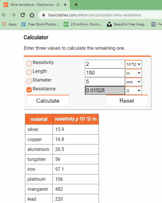This screenshot has width=162, height=203.
Task: Select the Wire resistance browser tab
Action: (35, 5)
